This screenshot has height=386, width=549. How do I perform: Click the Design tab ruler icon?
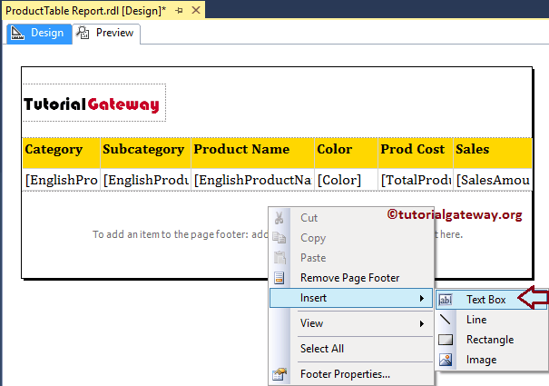coord(17,33)
